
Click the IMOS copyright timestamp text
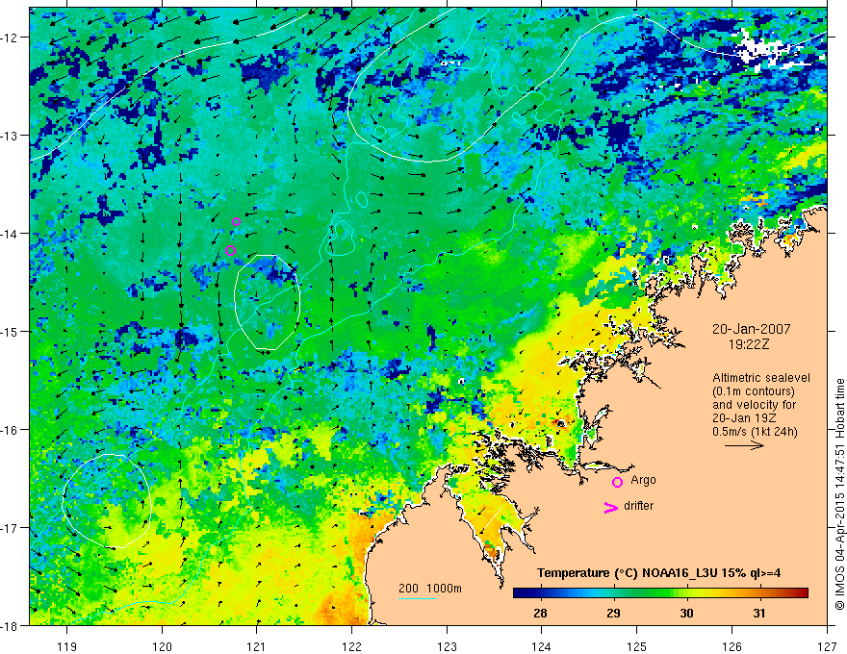pyautogui.click(x=840, y=494)
